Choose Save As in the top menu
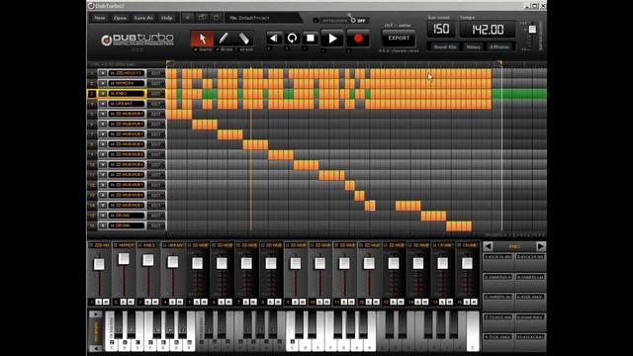The height and width of the screenshot is (356, 633). point(143,18)
